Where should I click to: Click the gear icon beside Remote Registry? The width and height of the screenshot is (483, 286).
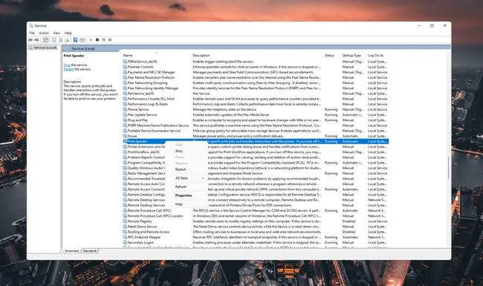tap(125, 221)
